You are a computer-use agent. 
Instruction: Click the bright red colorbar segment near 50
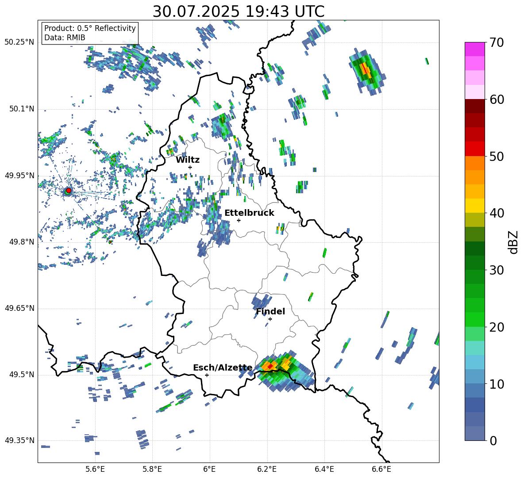[474, 149]
